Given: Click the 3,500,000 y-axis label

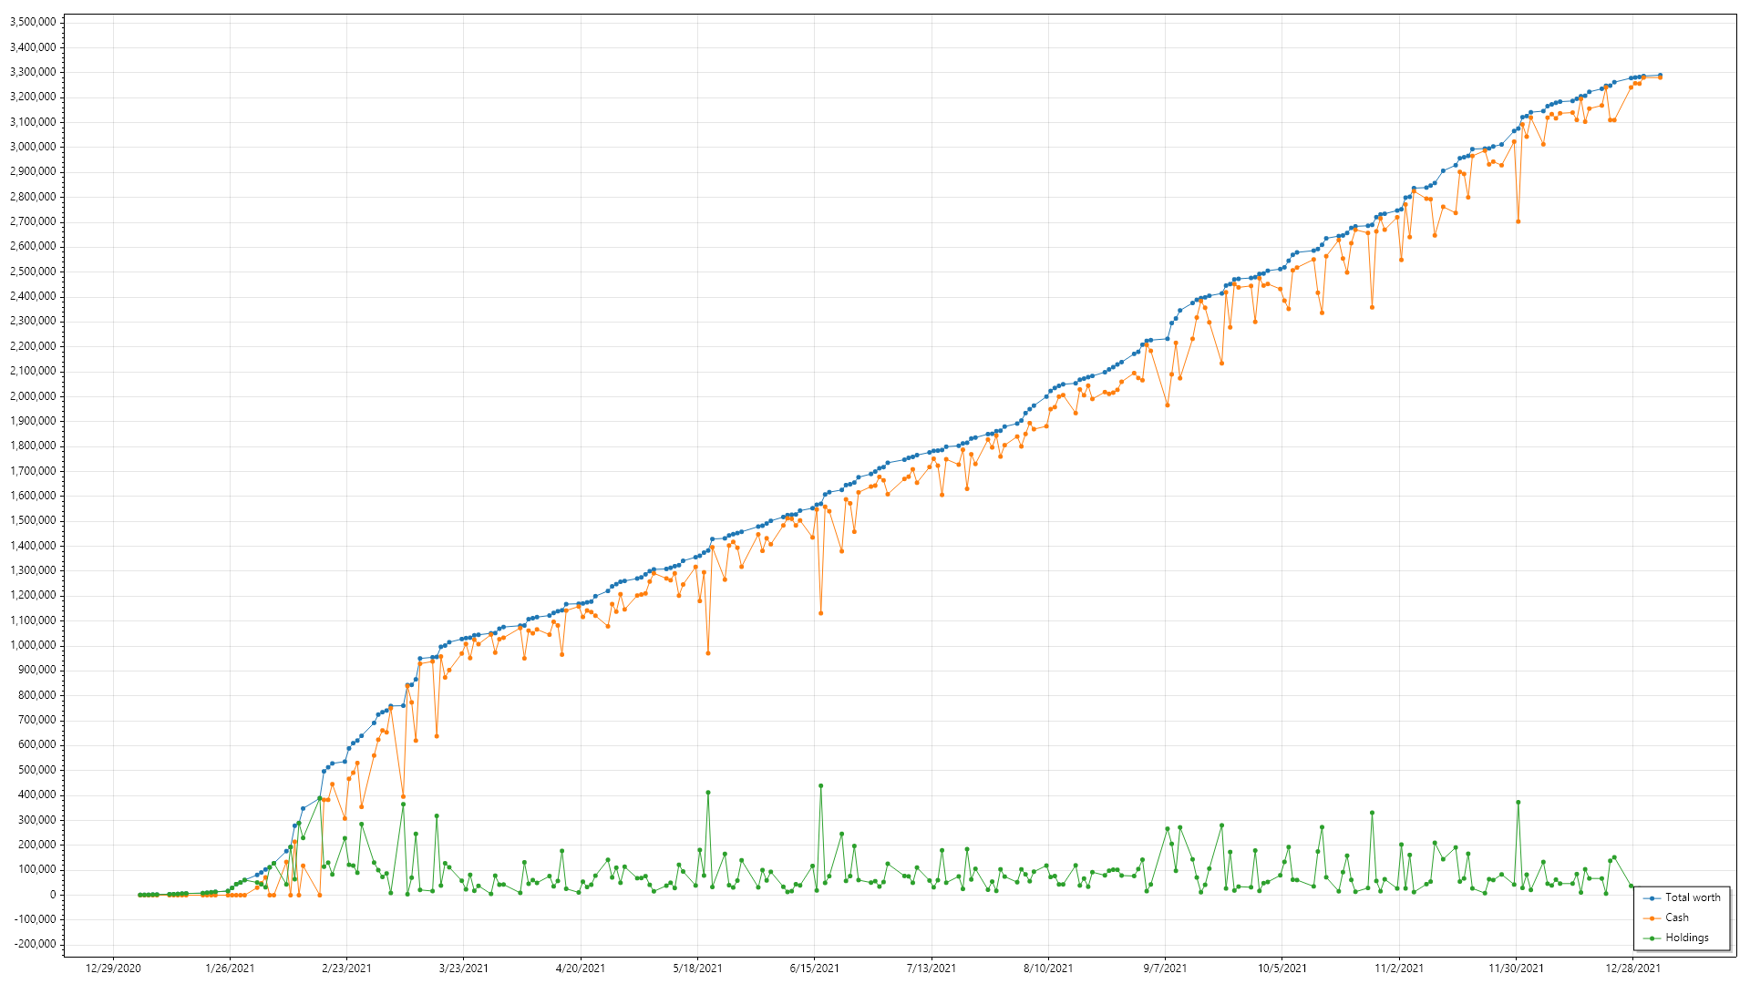Looking at the screenshot, I should click(x=33, y=22).
